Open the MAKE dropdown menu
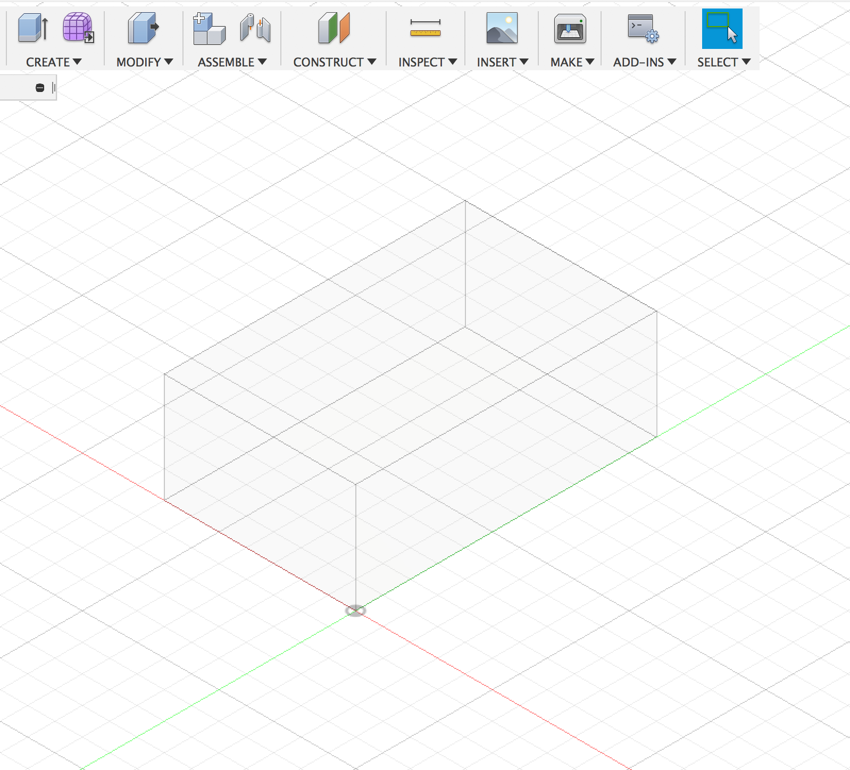This screenshot has width=850, height=770. click(572, 62)
